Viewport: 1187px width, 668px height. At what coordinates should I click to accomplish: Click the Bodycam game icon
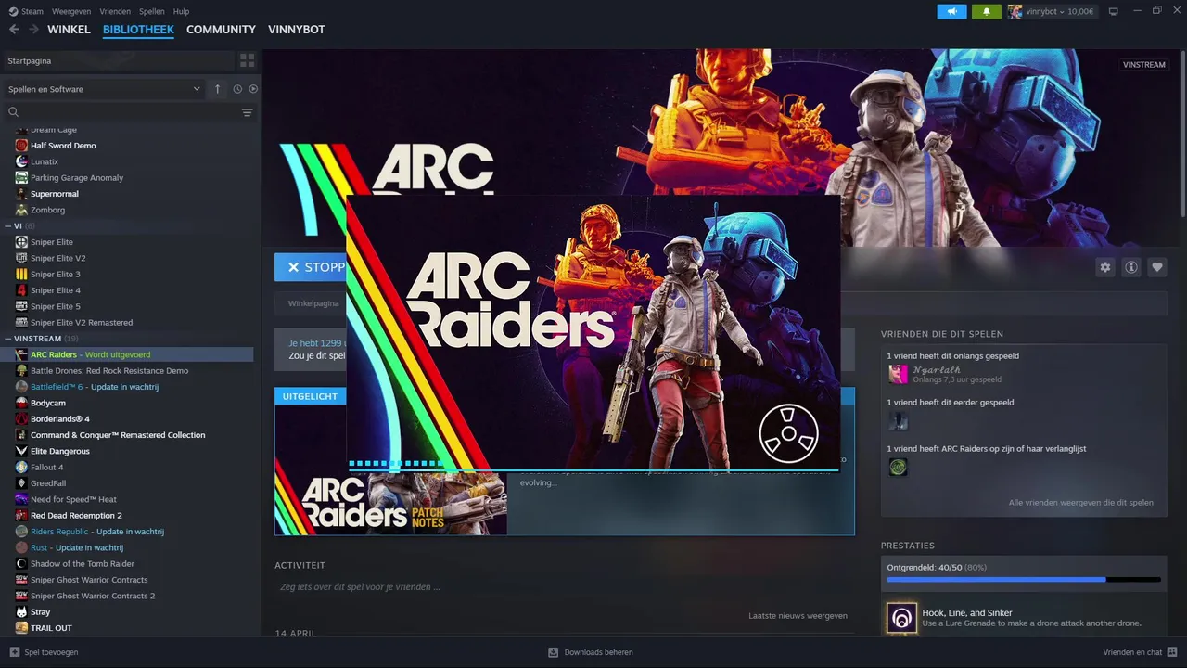pos(22,403)
